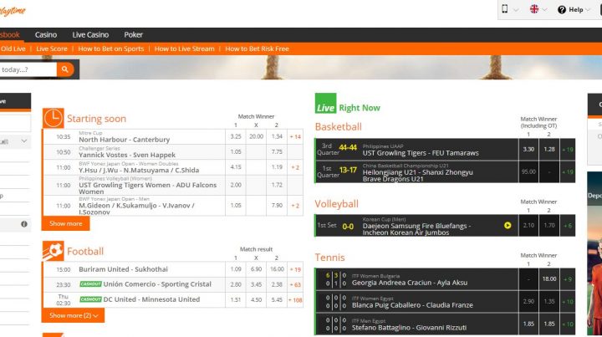Click the Help question mark icon
This screenshot has height=337, width=602.
point(562,9)
